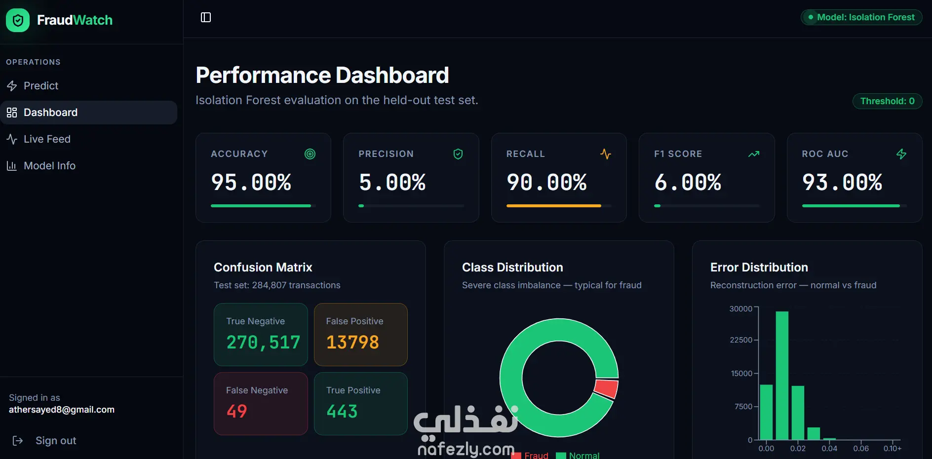Click the 95.00% accuracy value
Image resolution: width=932 pixels, height=459 pixels.
[x=251, y=182]
